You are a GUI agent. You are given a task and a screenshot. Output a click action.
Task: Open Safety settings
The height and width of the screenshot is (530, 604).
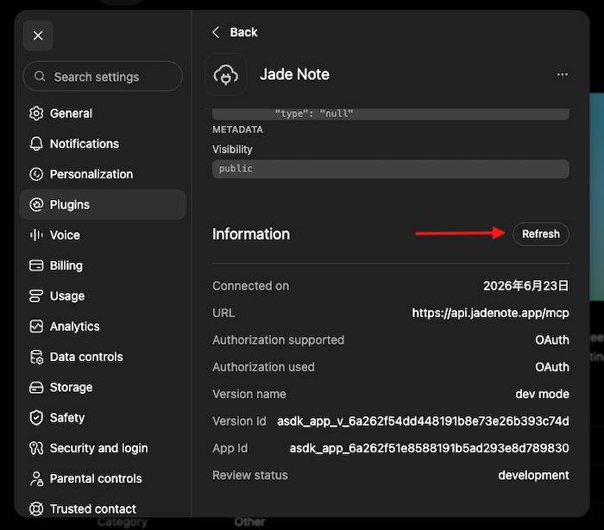(x=103, y=418)
